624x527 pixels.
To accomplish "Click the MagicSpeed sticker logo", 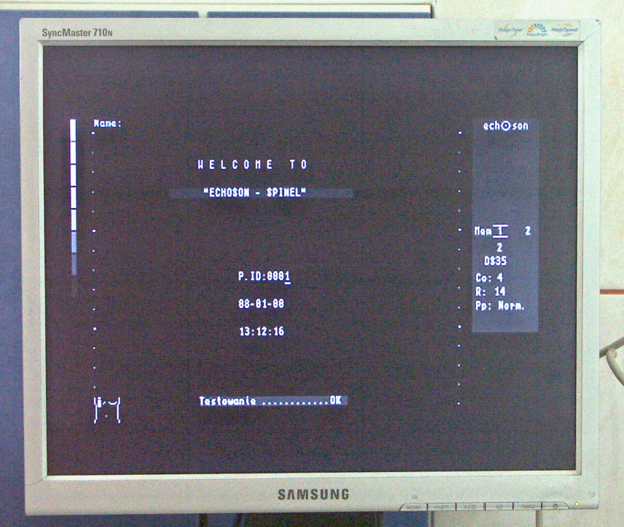I will pos(564,30).
